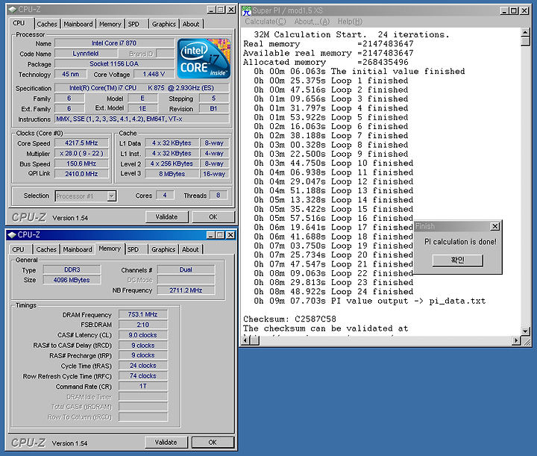Click the Package value 'Socket 1156 LGA'
Screen dimensions: 537x456
[114, 63]
